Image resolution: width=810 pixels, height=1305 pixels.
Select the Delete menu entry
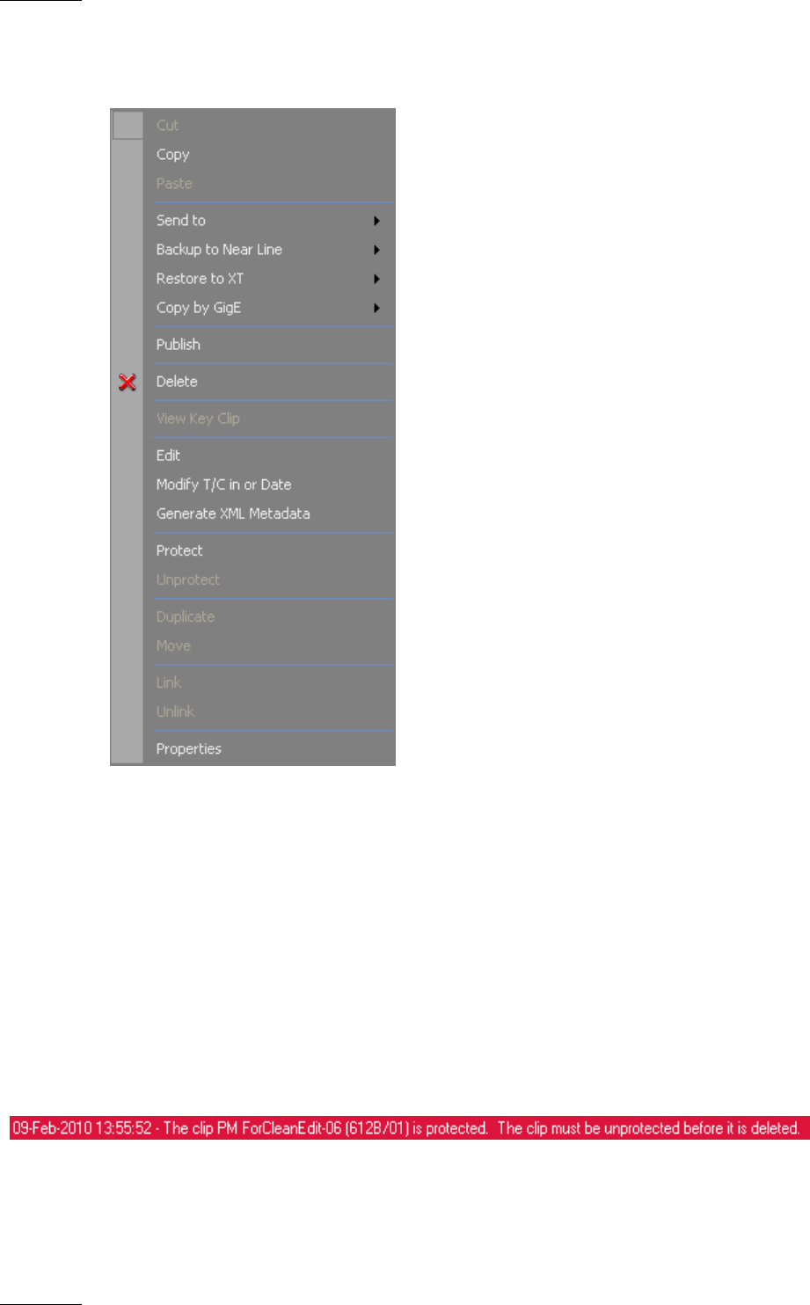click(177, 382)
